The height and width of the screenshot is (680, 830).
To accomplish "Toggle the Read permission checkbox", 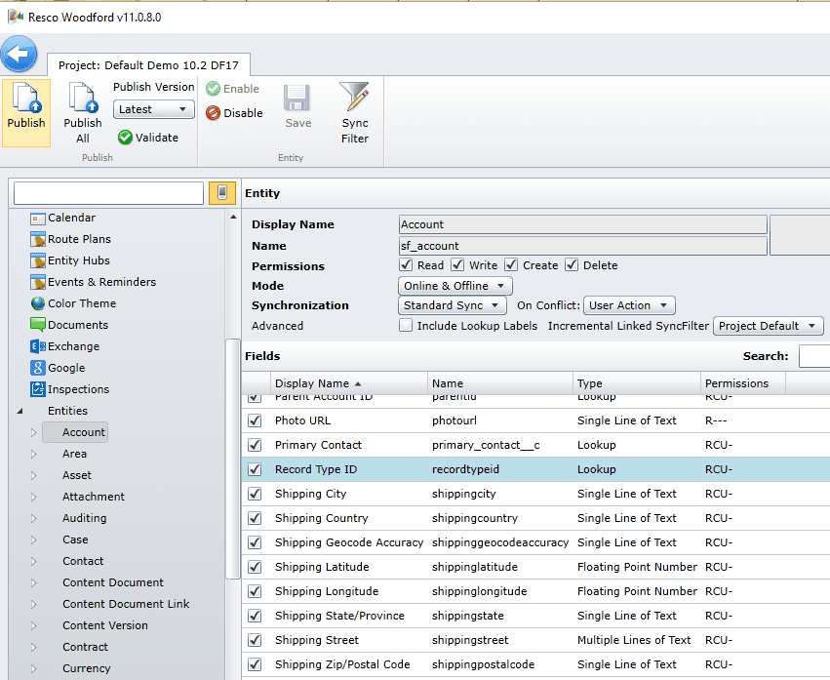I will coord(406,264).
